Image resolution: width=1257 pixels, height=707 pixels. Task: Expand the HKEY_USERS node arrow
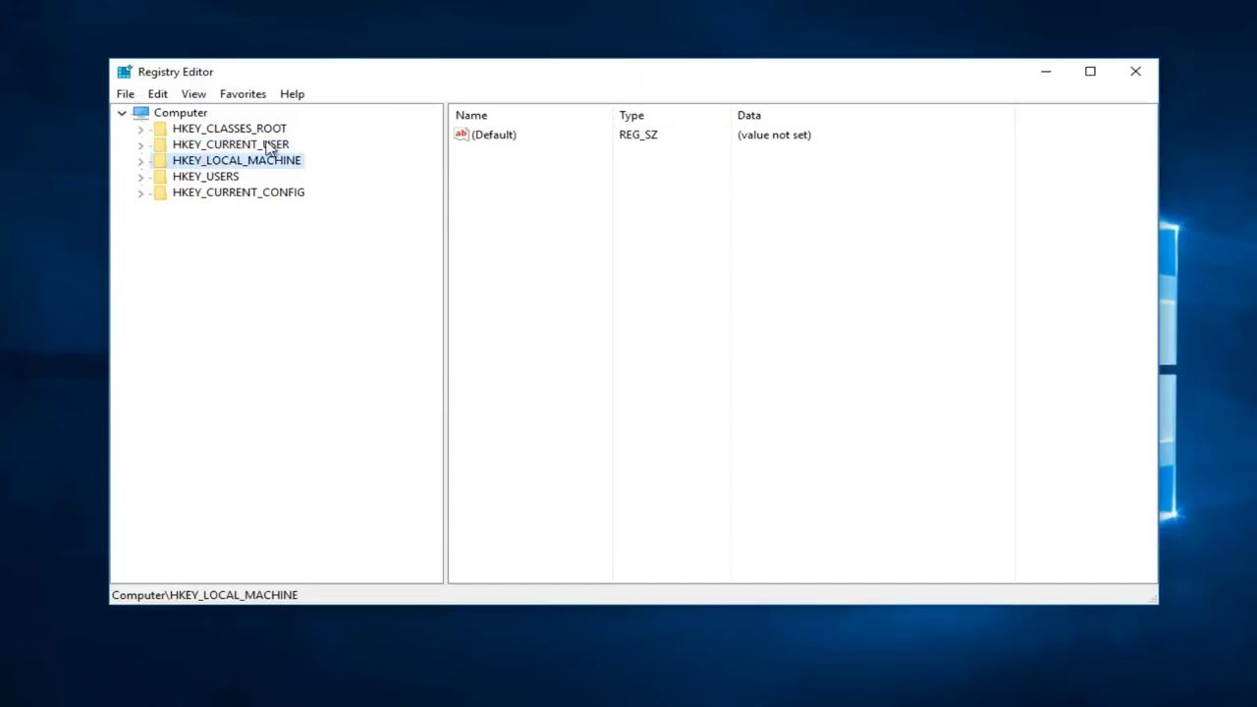coord(140,177)
